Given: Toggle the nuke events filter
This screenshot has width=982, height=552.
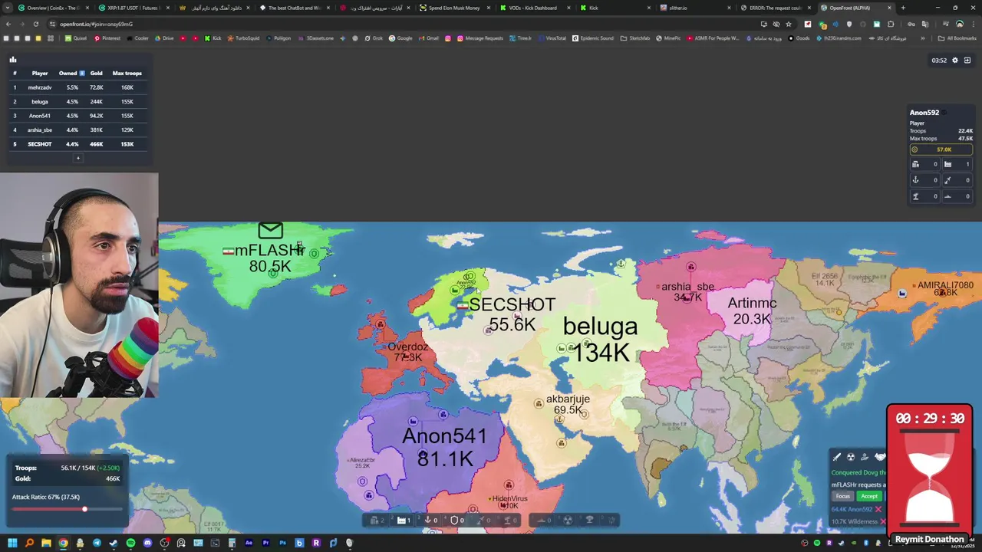Looking at the screenshot, I should 851,457.
